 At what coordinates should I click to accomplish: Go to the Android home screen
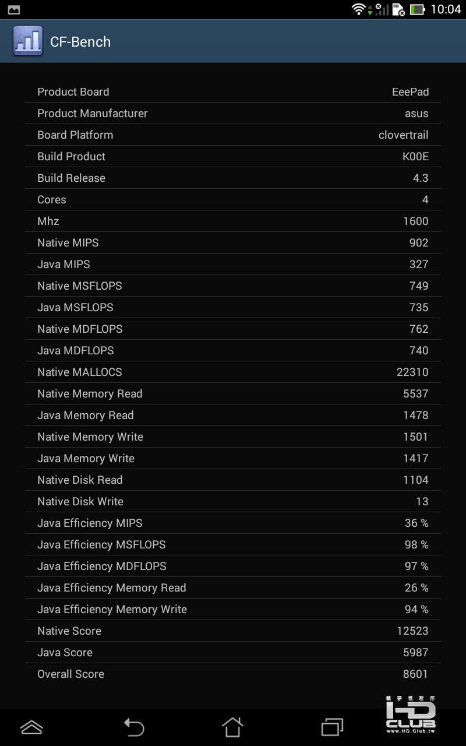pos(232,727)
